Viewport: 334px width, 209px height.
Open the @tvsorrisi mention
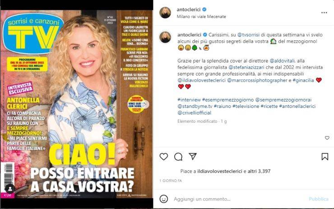(x=248, y=35)
